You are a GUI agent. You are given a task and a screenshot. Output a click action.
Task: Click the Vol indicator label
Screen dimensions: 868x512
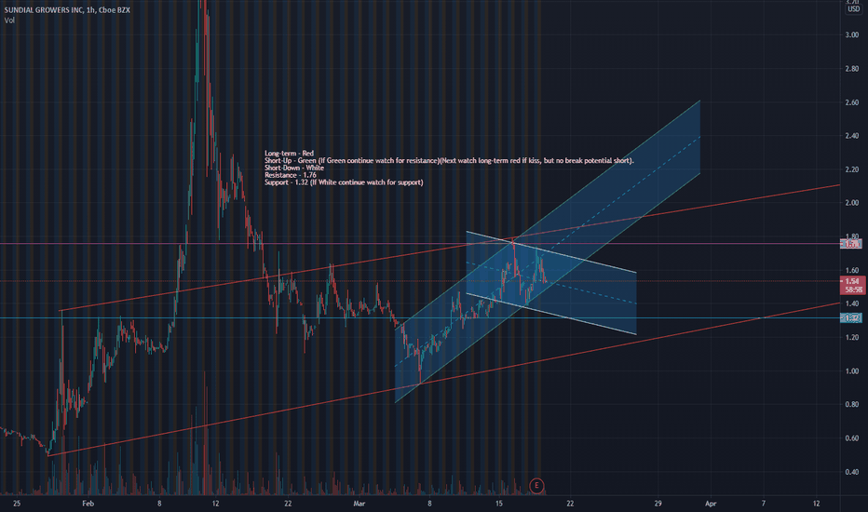tap(9, 20)
